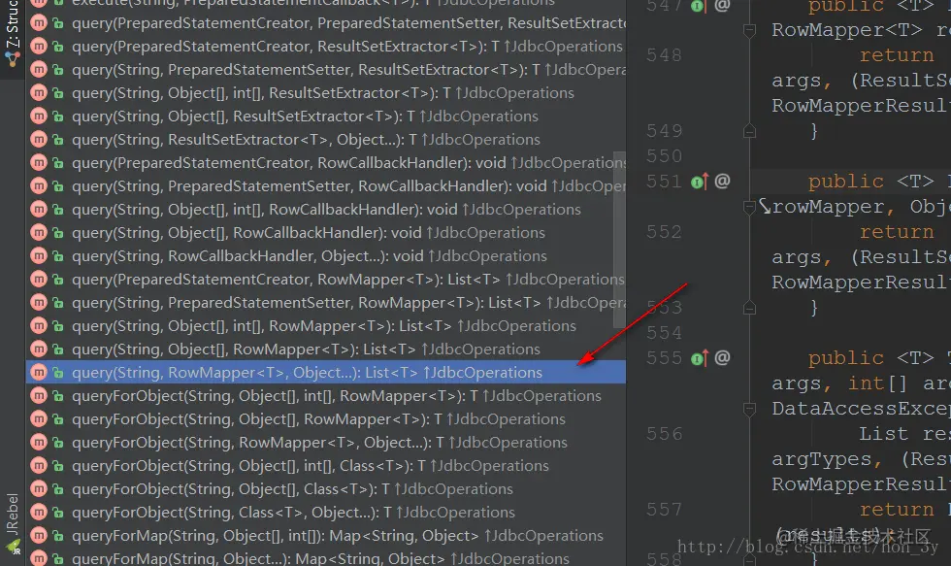The height and width of the screenshot is (566, 951).
Task: Click 'public' keyword on line 551
Action: pos(845,182)
